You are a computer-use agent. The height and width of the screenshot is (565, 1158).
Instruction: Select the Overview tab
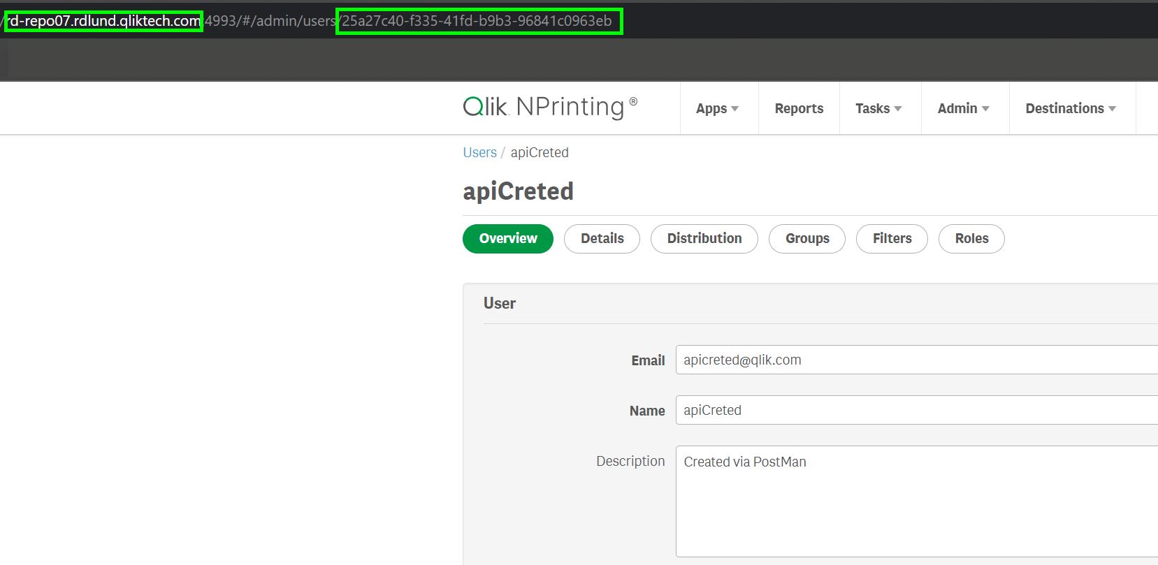pos(508,239)
